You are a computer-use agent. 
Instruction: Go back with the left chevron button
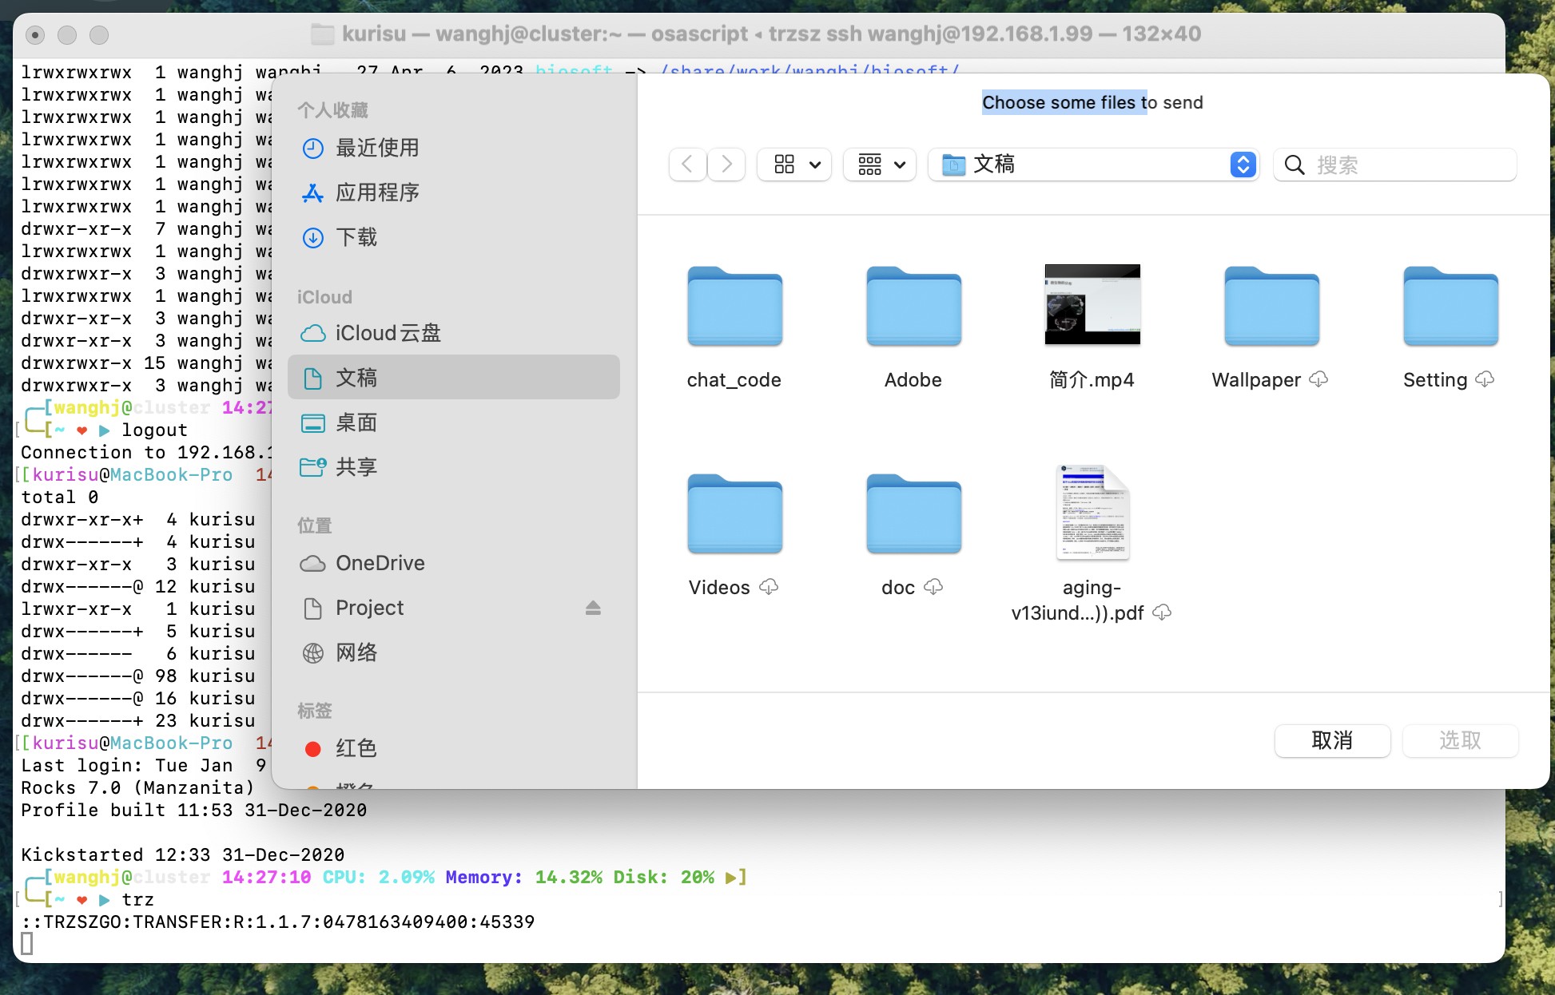687,165
